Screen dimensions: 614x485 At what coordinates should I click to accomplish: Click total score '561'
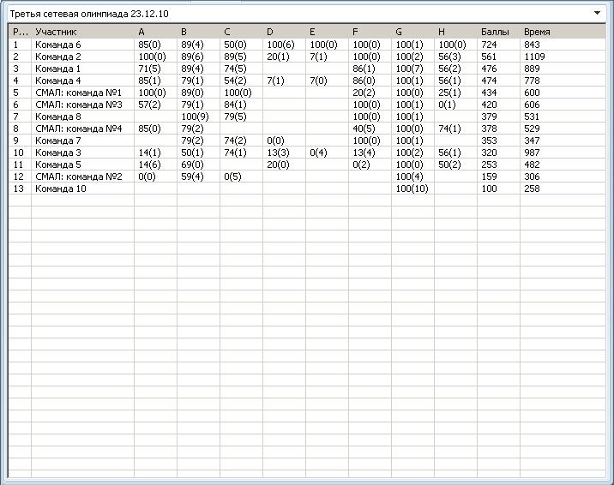click(x=489, y=57)
